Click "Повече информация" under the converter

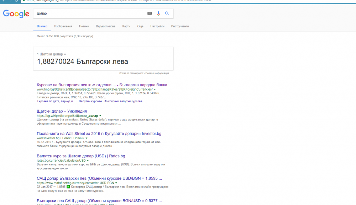click(157, 73)
